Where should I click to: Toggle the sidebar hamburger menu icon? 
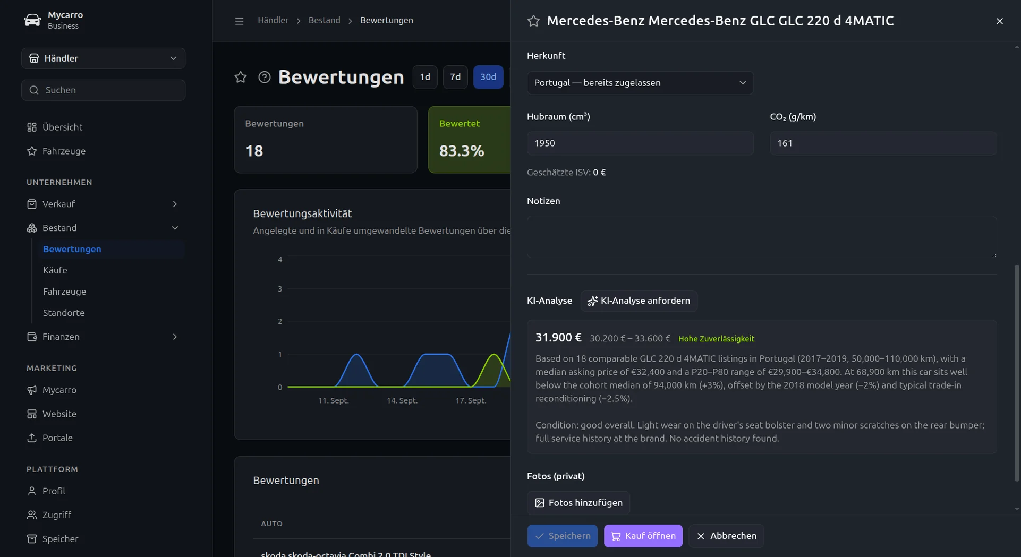point(239,21)
